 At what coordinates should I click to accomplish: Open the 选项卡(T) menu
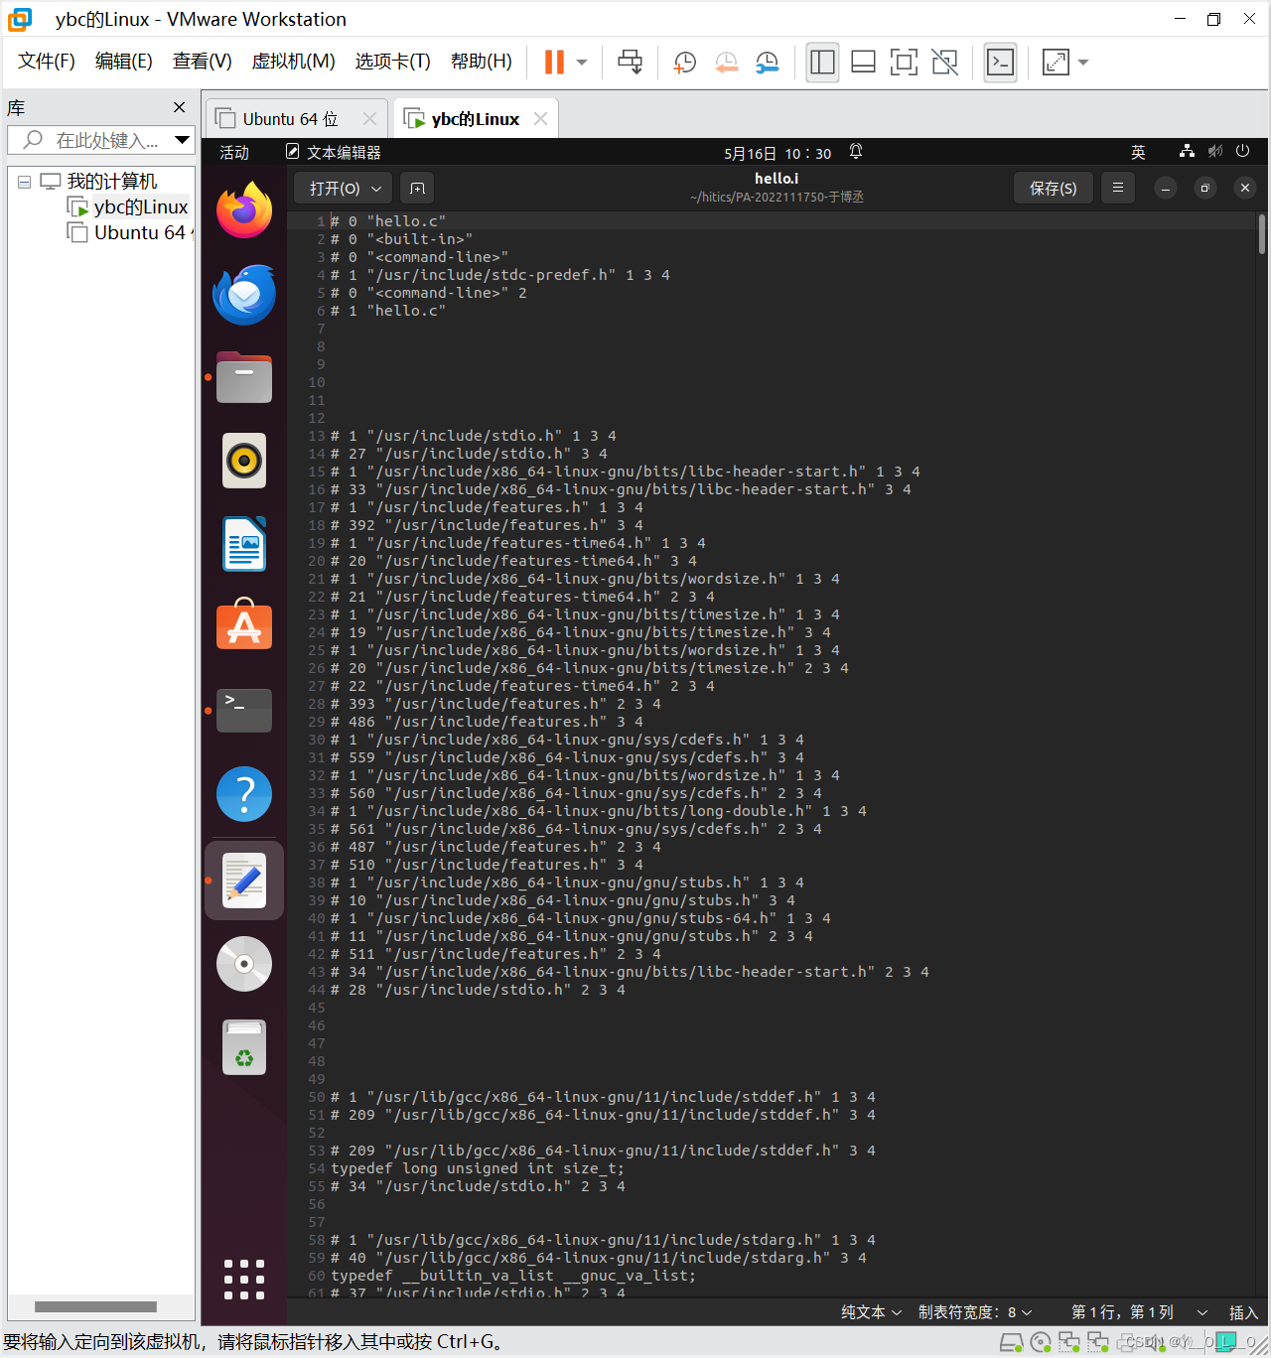(393, 62)
